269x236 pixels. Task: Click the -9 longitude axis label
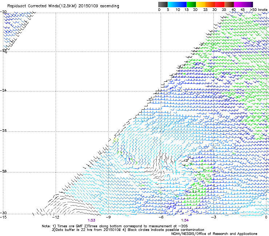(x=108, y=217)
